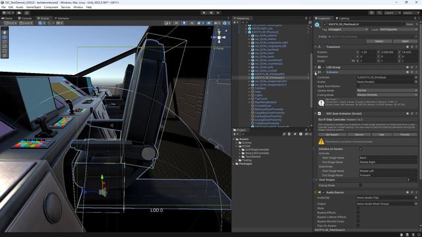422x237 pixels.
Task: Click the Activate Start Stage Name field
Action: [388, 158]
